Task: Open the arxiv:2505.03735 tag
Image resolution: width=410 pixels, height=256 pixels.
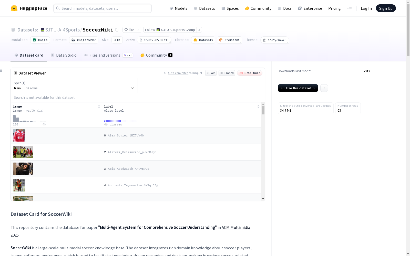Action: point(154,40)
